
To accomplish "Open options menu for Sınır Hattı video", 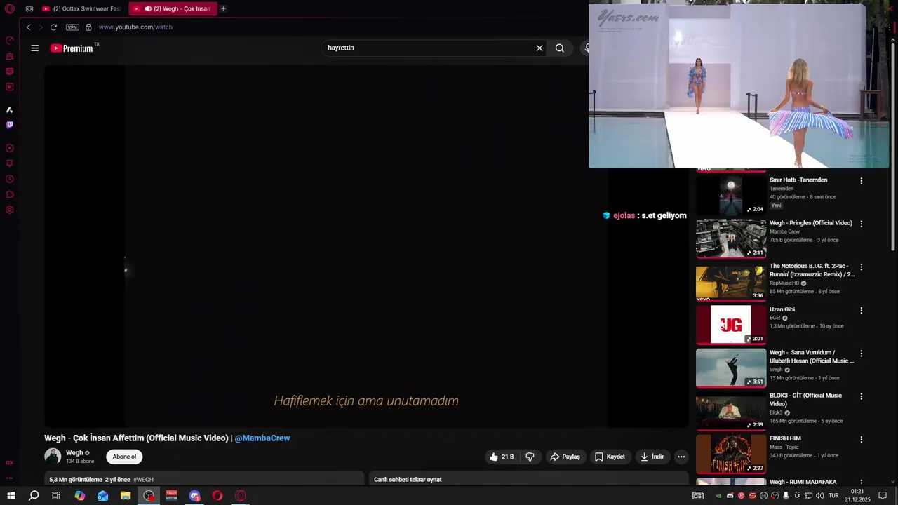I will click(x=862, y=181).
